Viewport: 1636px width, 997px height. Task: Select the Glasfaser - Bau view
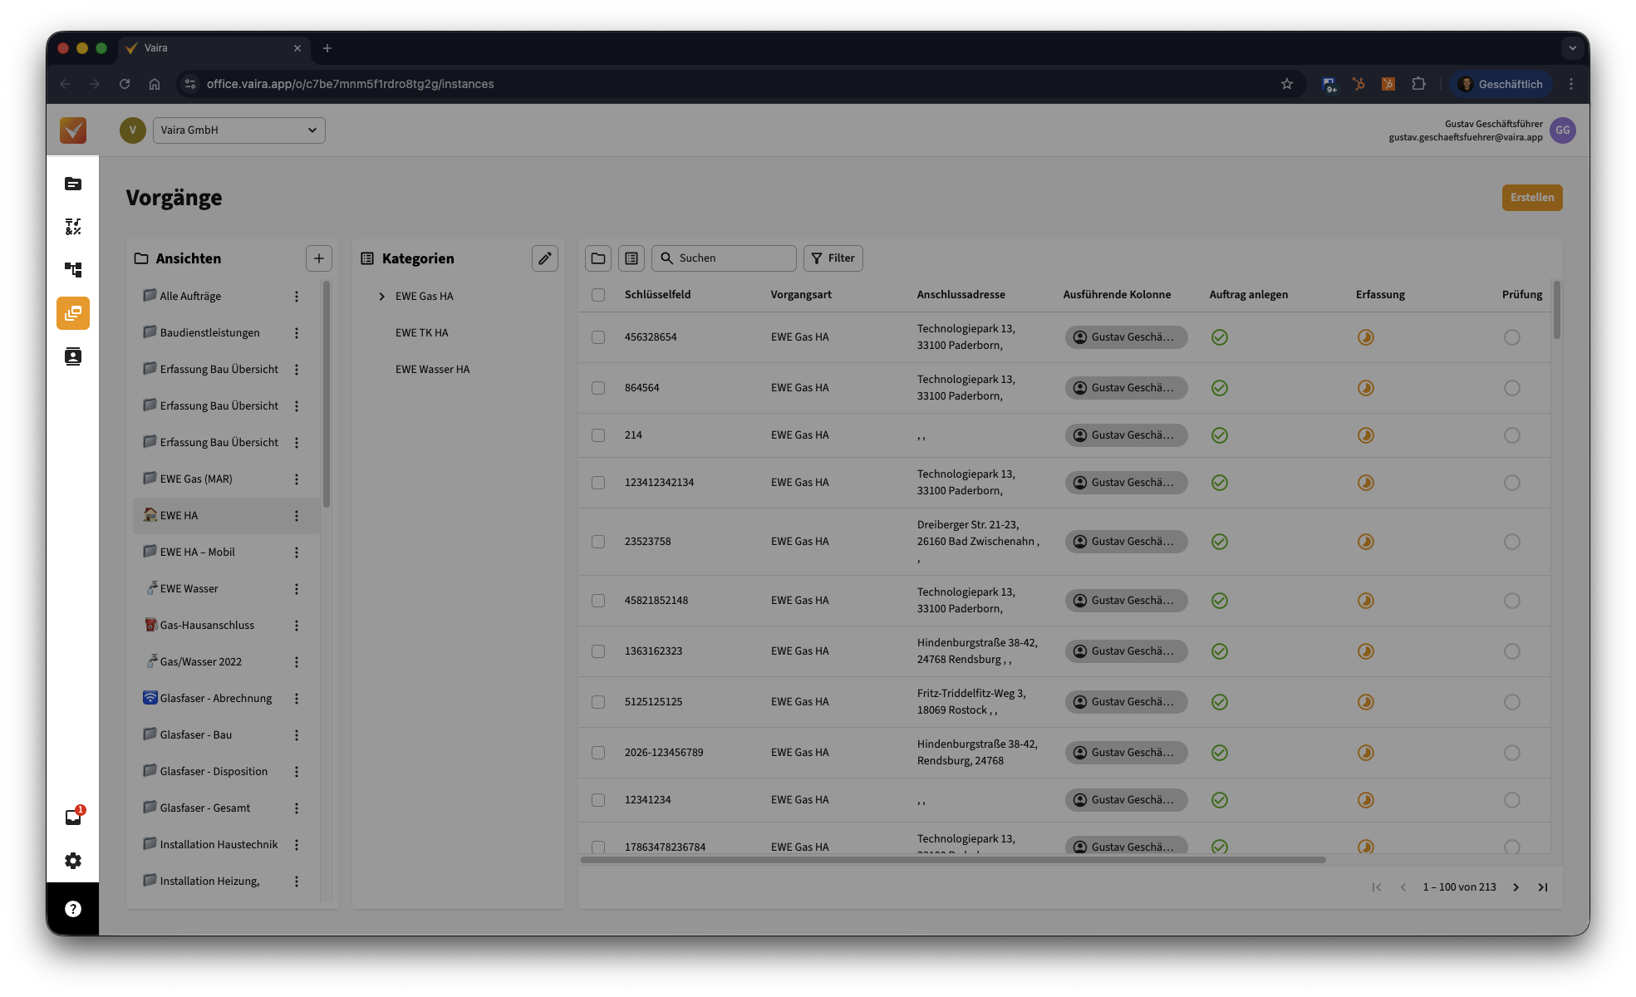pyautogui.click(x=196, y=735)
